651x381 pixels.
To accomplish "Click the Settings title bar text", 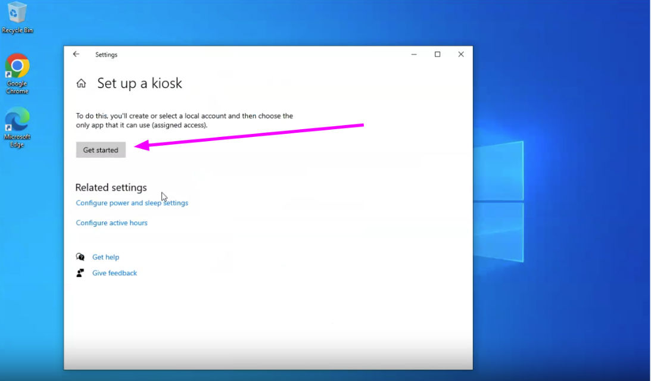I will click(x=106, y=55).
